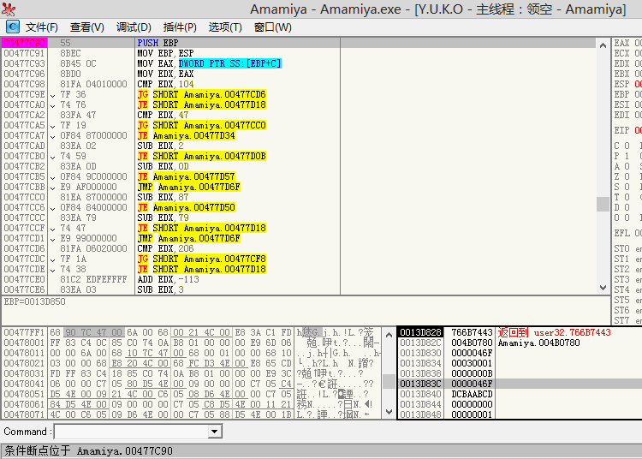Image resolution: width=642 pixels, height=459 pixels.
Task: Click the EBP=0013D850 info line
Action: (34, 301)
